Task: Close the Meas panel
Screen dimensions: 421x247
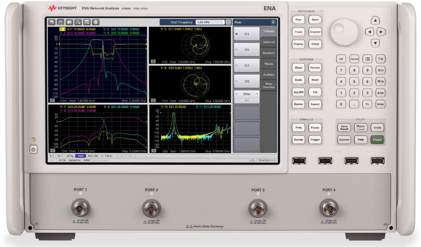Action: pyautogui.click(x=273, y=22)
